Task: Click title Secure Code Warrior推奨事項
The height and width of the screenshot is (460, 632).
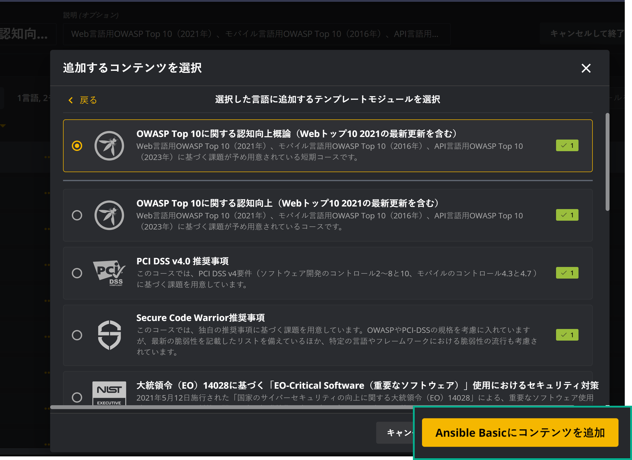Action: [x=201, y=318]
